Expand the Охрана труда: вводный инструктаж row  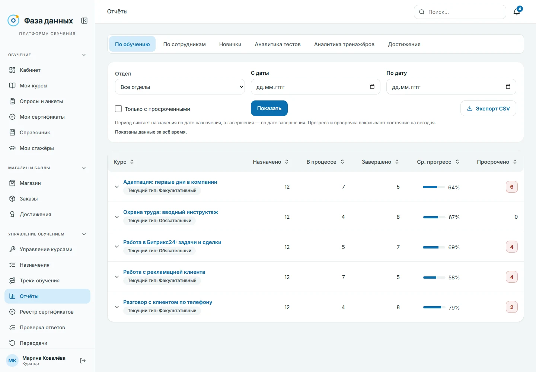tap(117, 217)
